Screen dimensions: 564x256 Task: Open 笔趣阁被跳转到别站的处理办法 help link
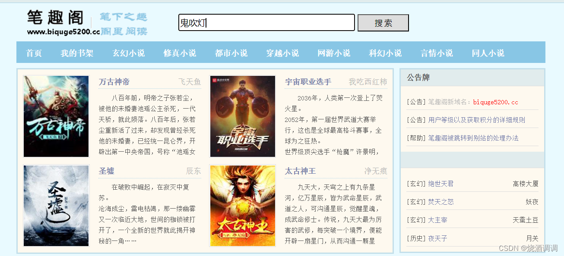click(x=473, y=138)
